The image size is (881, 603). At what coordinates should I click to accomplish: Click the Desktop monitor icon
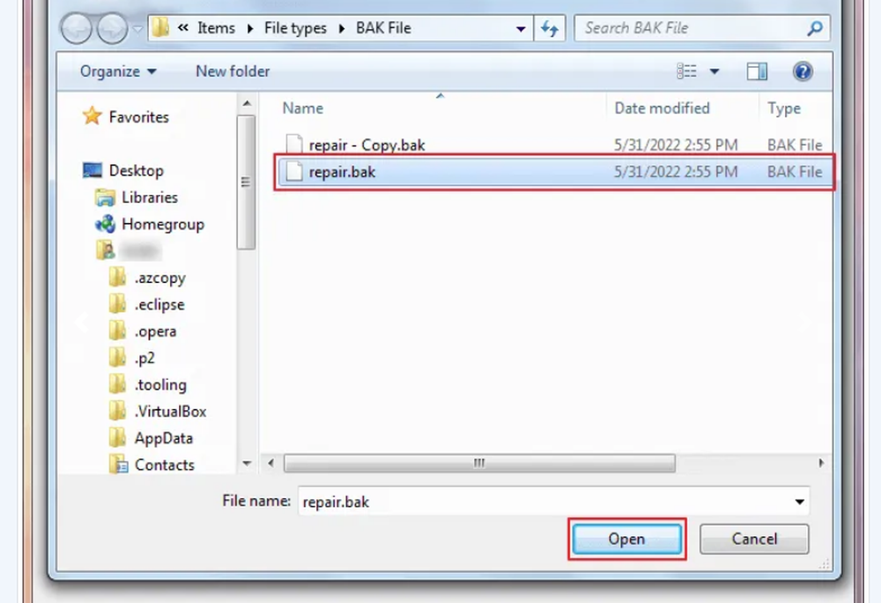[93, 170]
